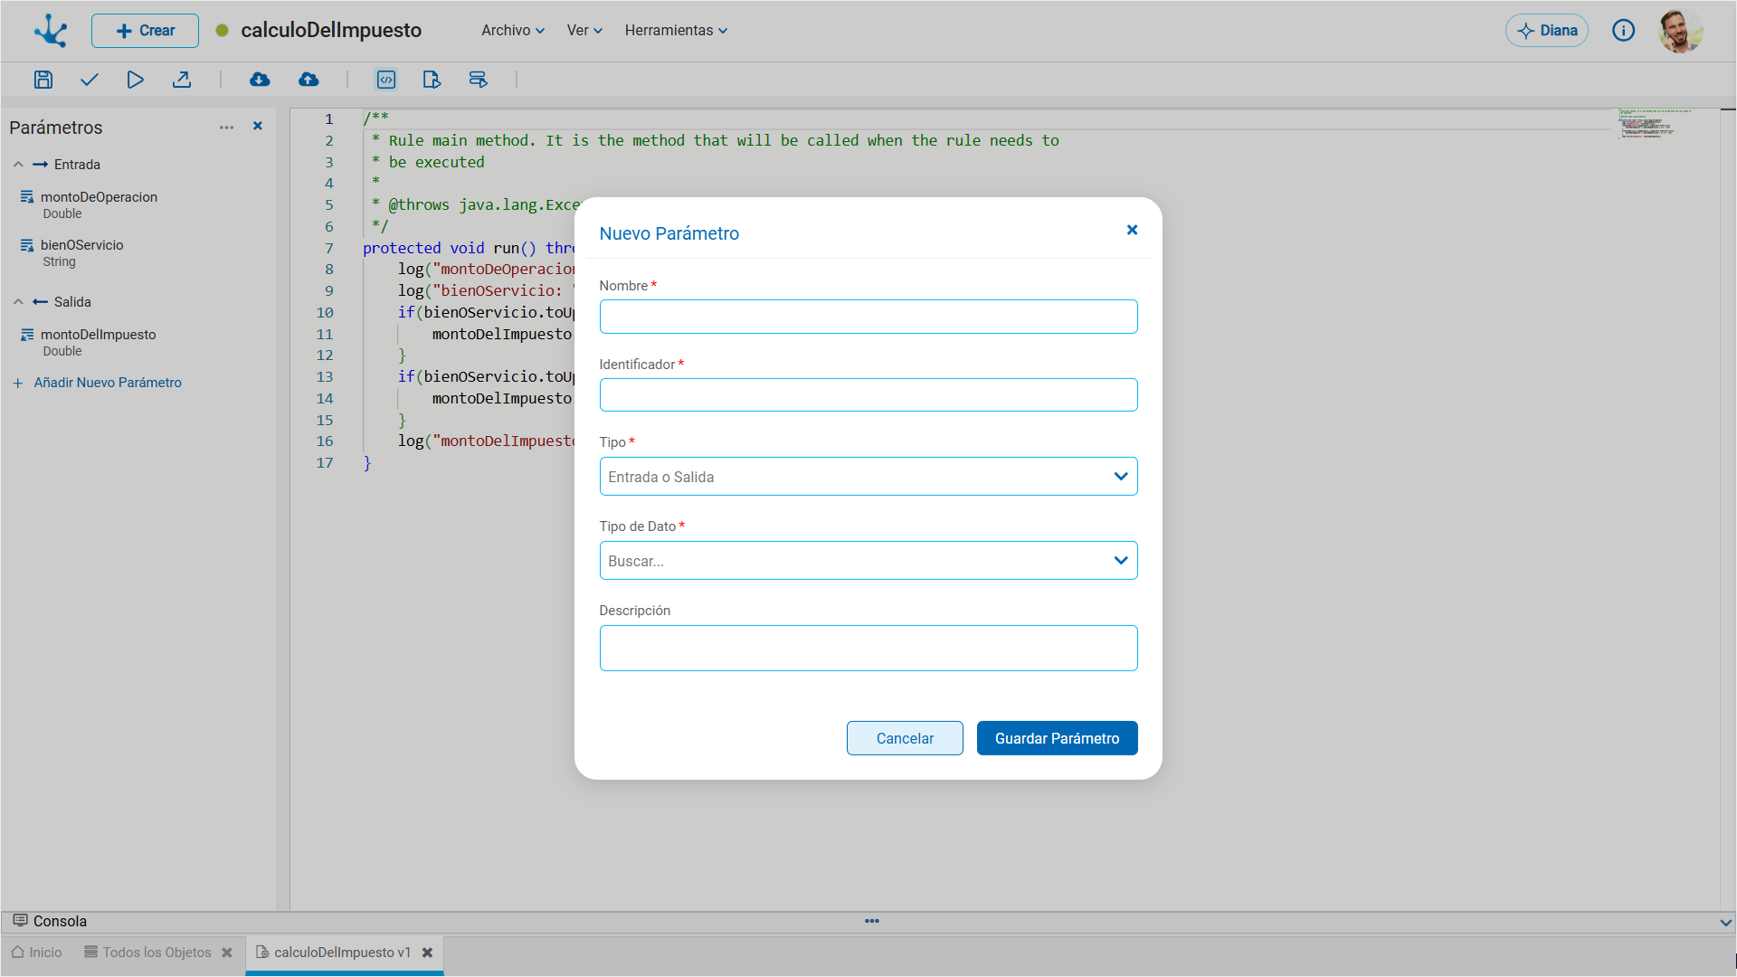1737x977 pixels.
Task: Click the Cancelar button
Action: (x=905, y=738)
